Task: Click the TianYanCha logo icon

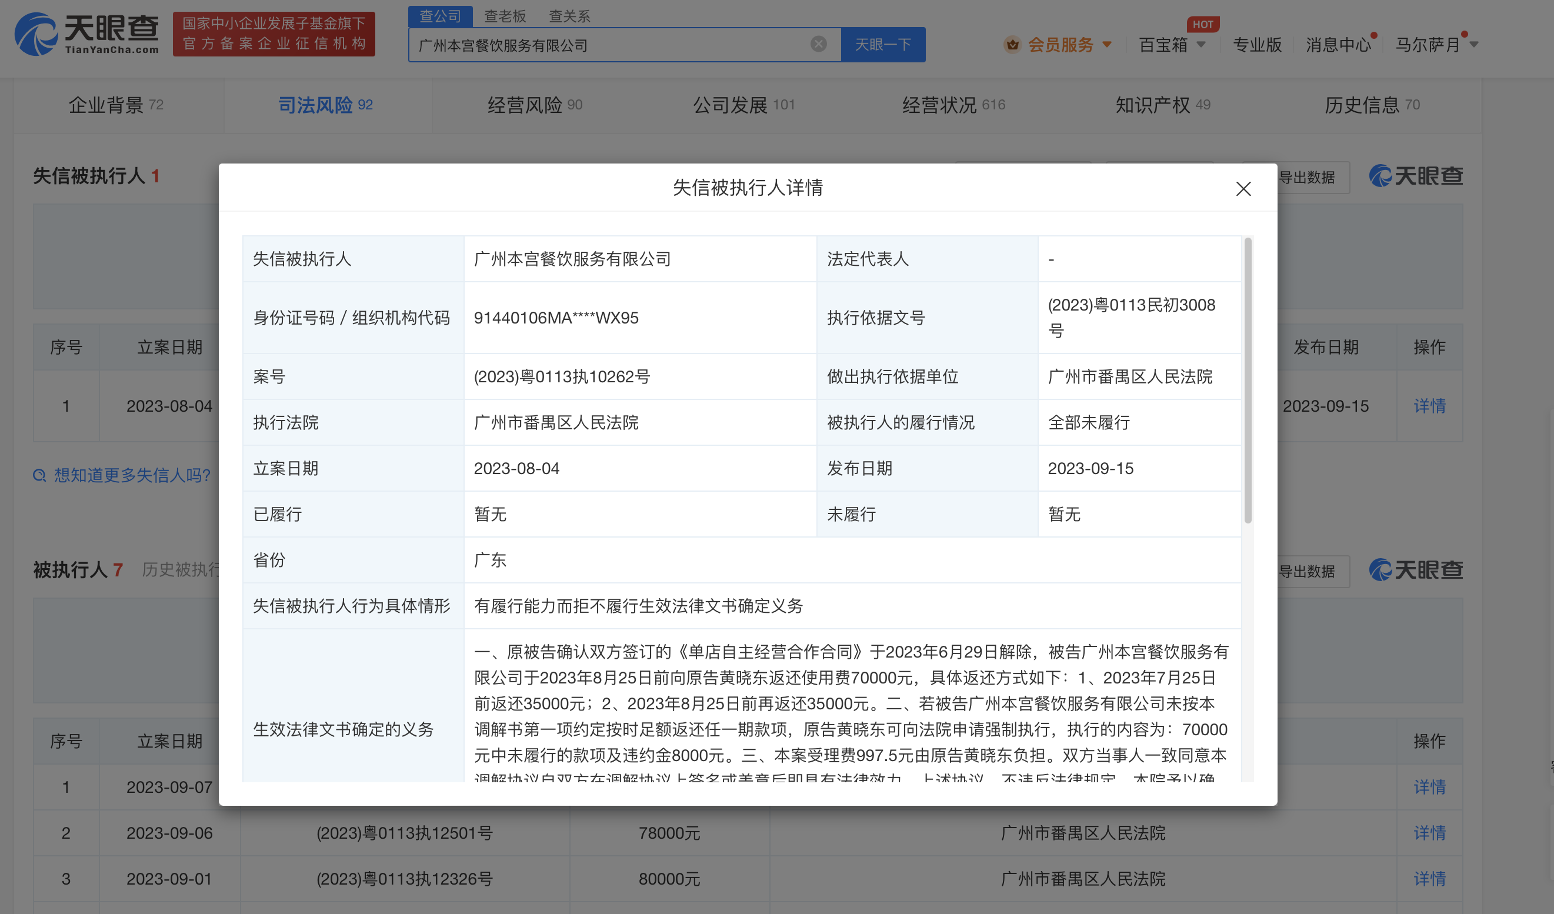Action: pos(36,35)
